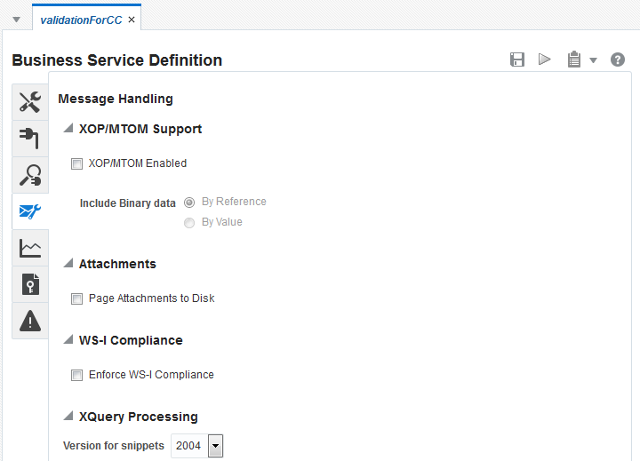This screenshot has height=461, width=640.
Task: Select the Message Handling envelope tab
Action: [30, 211]
